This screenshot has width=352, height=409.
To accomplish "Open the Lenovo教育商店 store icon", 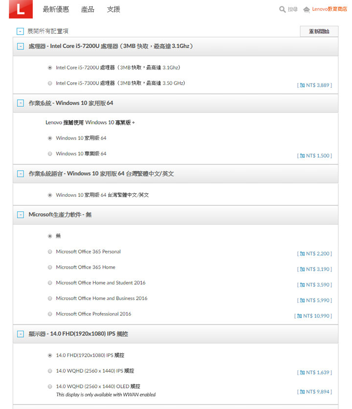I will tap(307, 9).
